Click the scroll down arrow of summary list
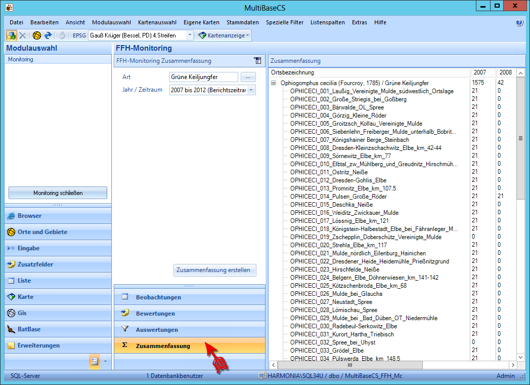The width and height of the screenshot is (530, 385). [520, 357]
